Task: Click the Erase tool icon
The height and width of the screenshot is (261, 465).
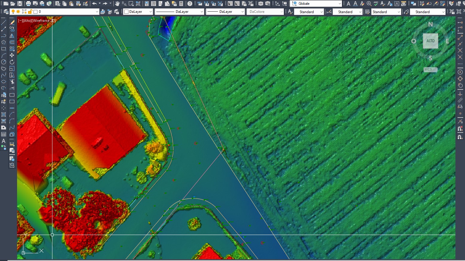Action: click(x=12, y=23)
